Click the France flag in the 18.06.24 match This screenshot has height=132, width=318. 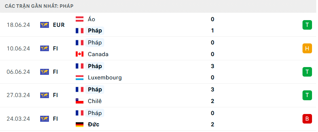click(x=80, y=31)
